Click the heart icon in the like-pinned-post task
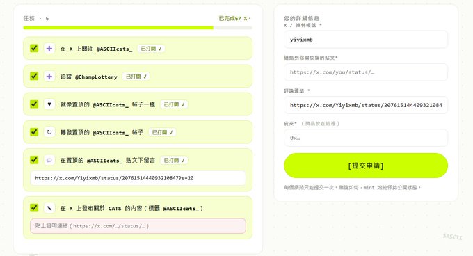Screen dimensions: 473x256 49,104
